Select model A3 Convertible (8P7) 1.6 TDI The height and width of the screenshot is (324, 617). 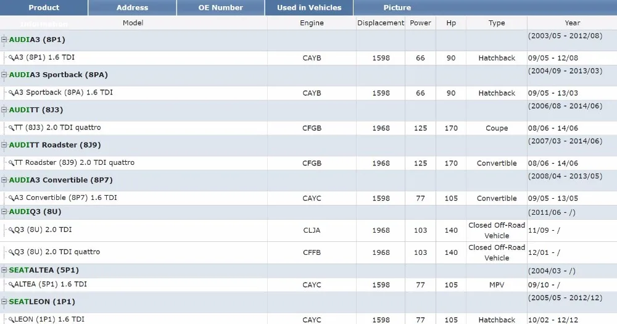(x=66, y=197)
